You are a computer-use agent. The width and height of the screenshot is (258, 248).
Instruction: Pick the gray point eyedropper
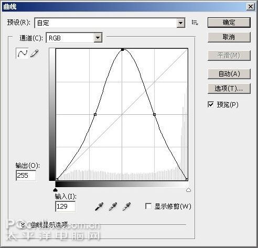113,207
